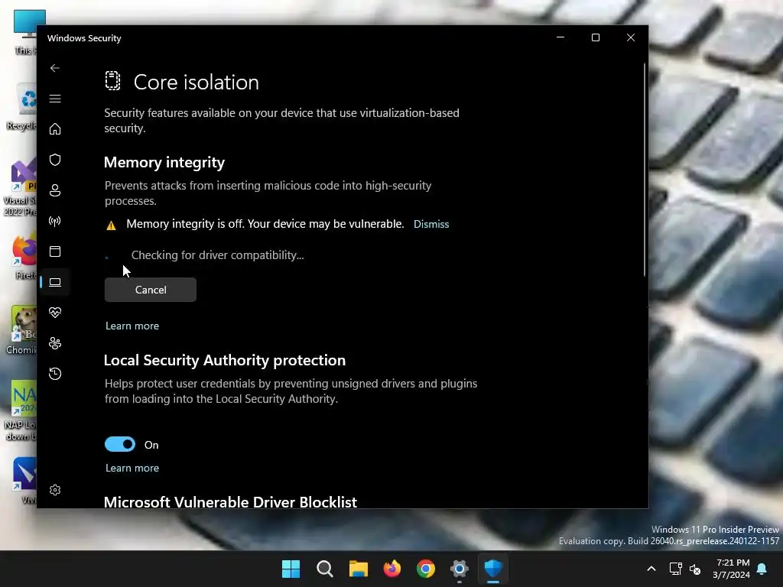Click the Microsoft Vulnerable Driver Blocklist heading
783x587 pixels.
point(230,501)
